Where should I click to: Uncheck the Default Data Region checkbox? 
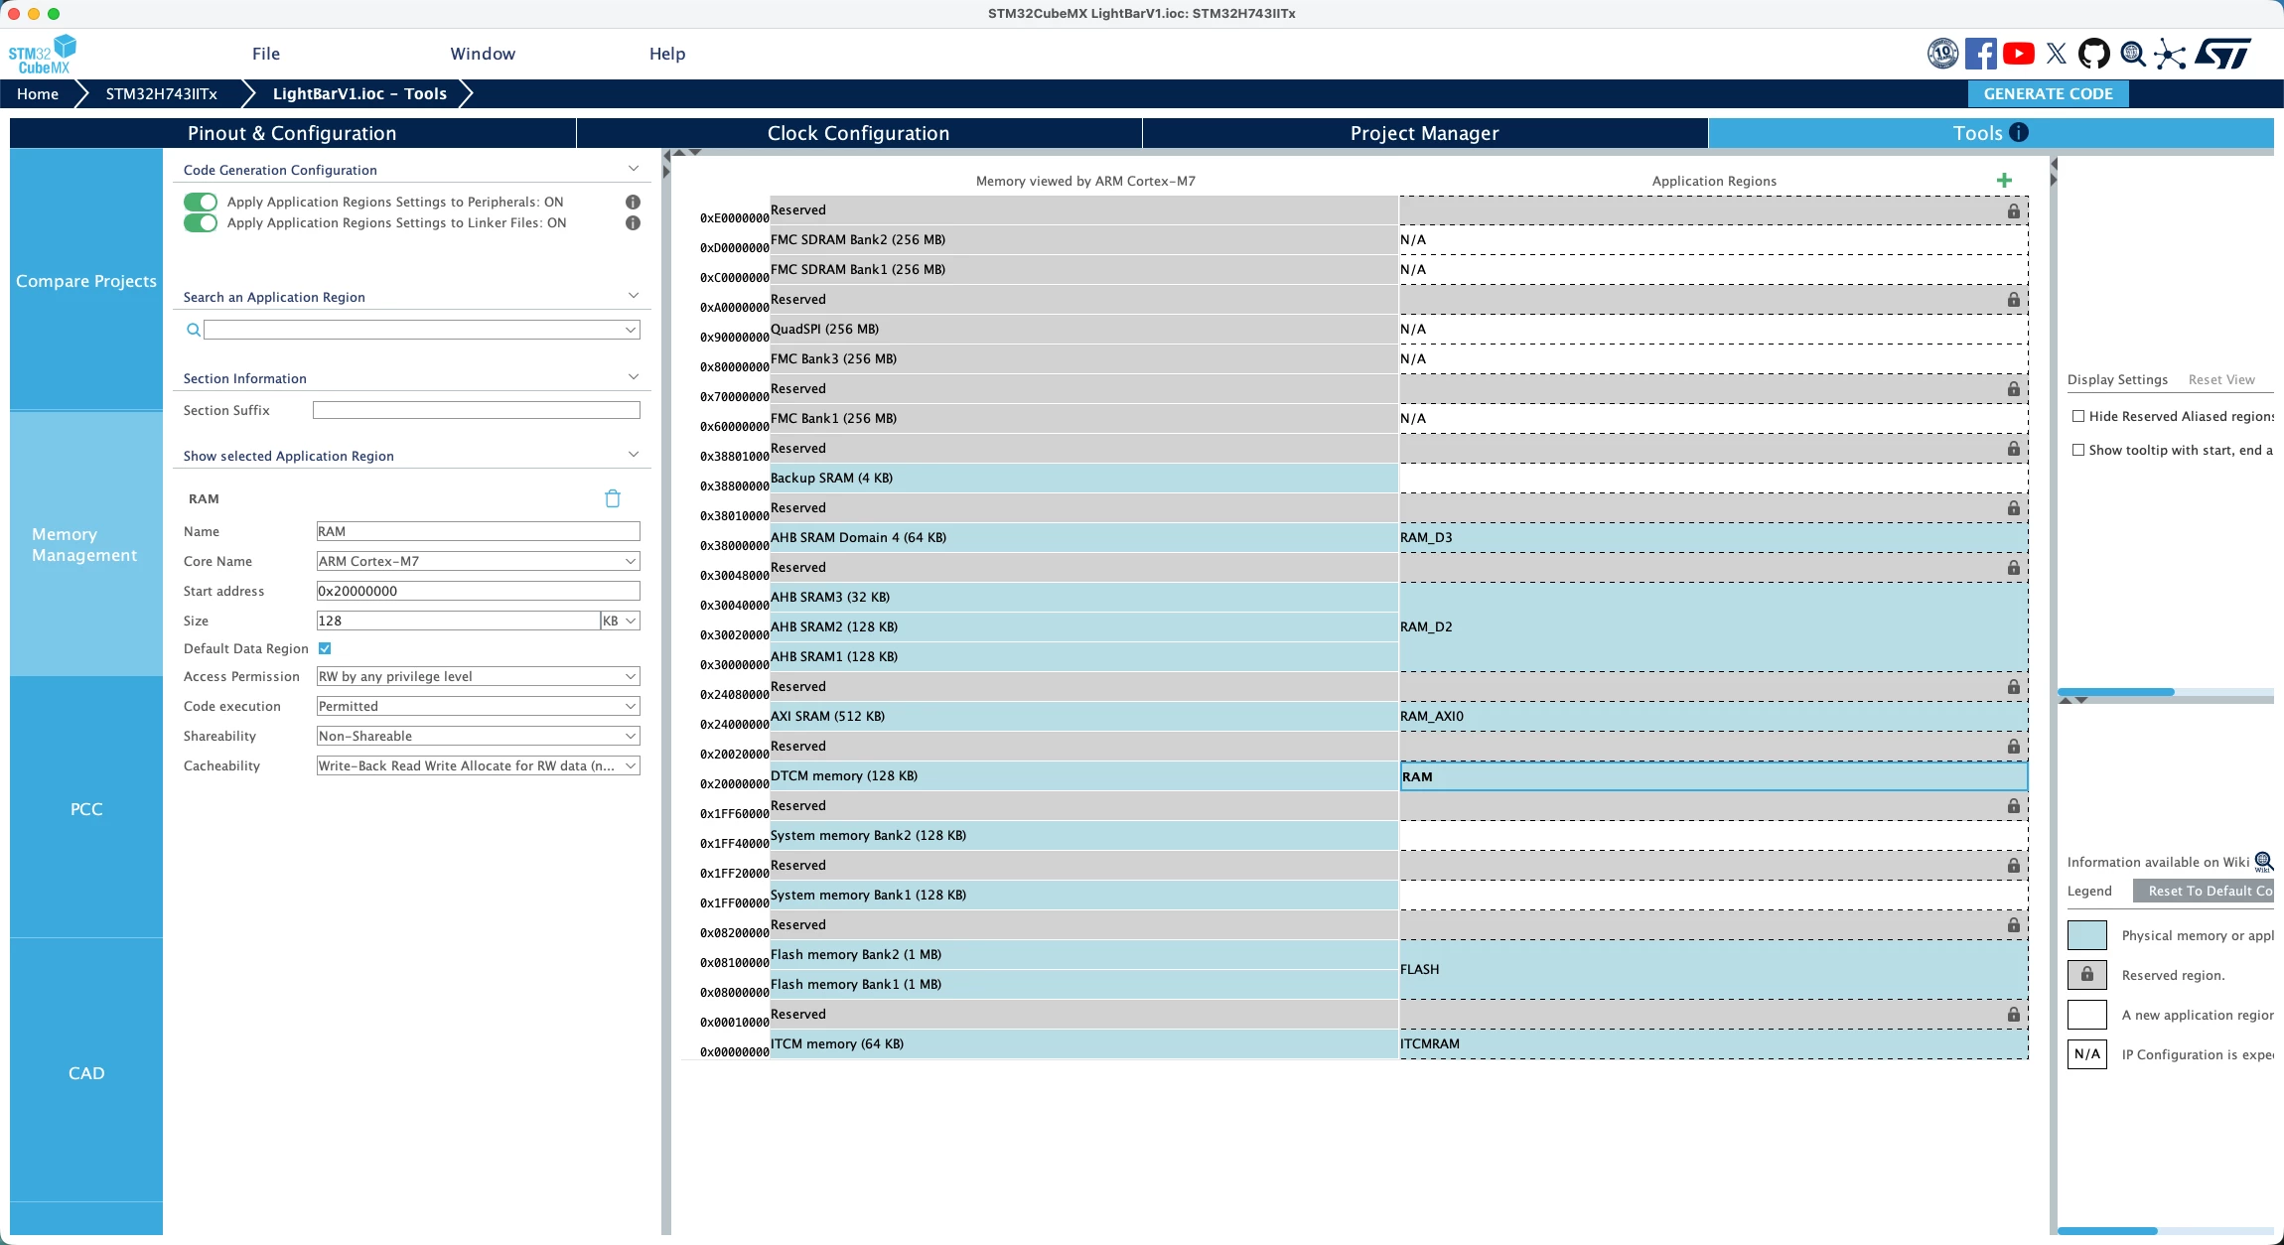coord(325,648)
